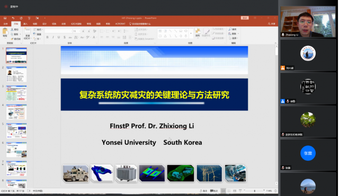The height and width of the screenshot is (196, 339).
Task: Select slide 2 thumbnail
Action: pos(16,74)
